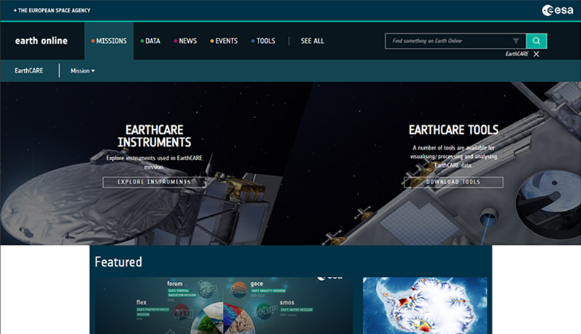Expand the Mission dropdown
Image resolution: width=581 pixels, height=334 pixels.
pos(83,70)
